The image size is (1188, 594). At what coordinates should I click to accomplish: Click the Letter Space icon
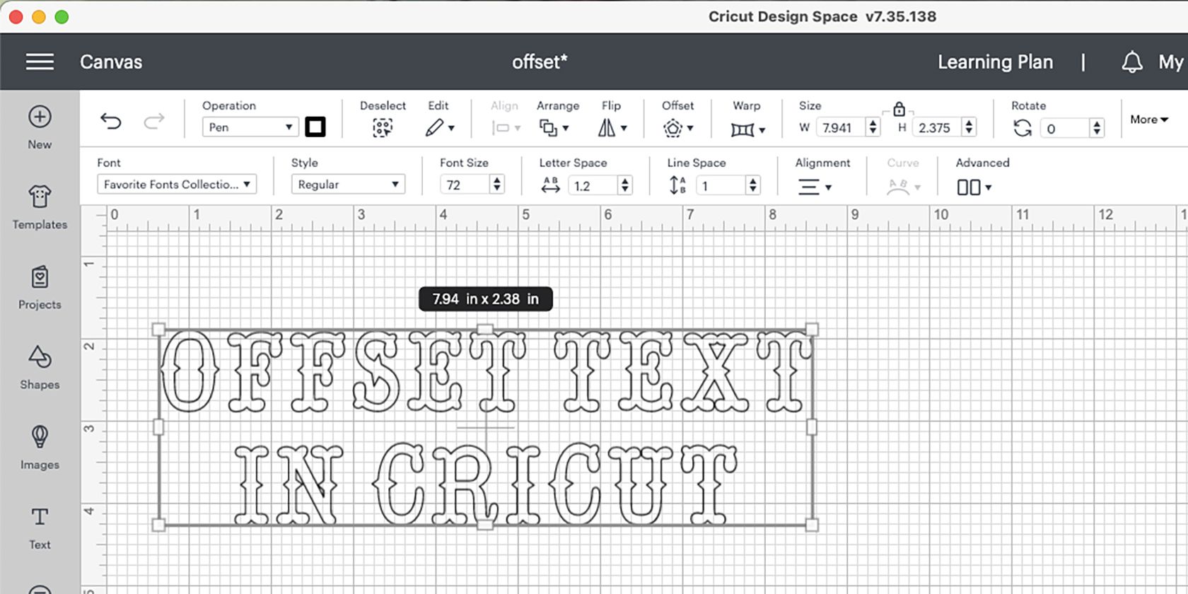pos(550,185)
